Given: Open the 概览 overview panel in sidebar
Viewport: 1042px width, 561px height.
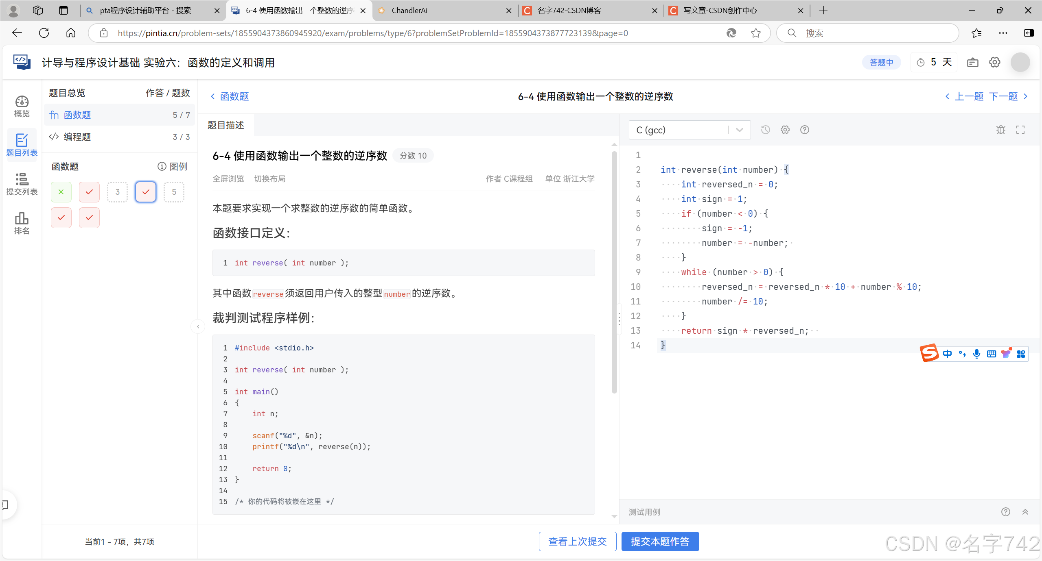Looking at the screenshot, I should click(22, 106).
